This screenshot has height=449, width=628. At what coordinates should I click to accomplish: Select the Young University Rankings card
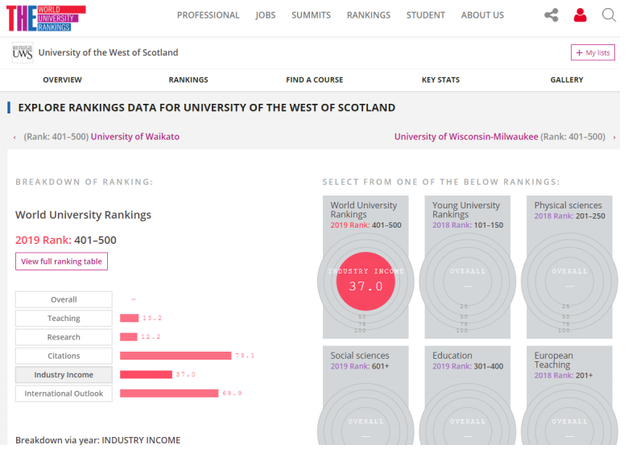click(x=468, y=267)
